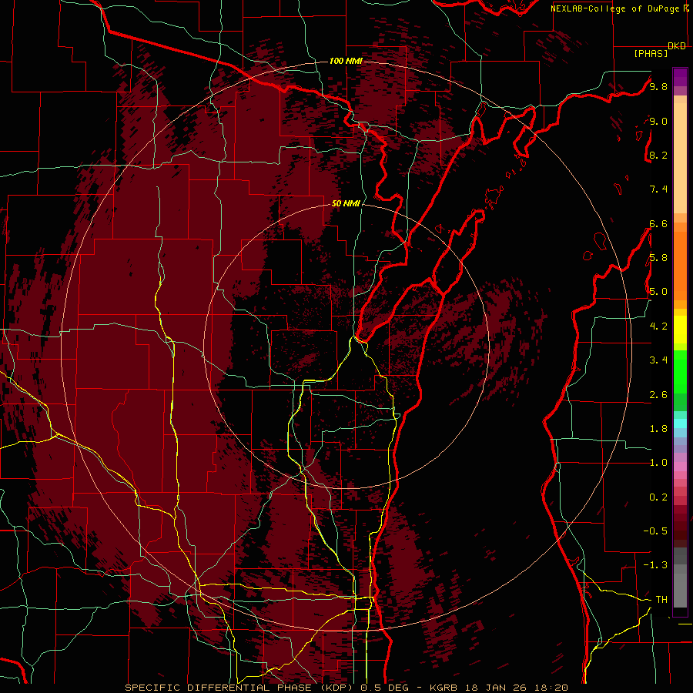Click the 2.6 scale value
Viewport: 693px width, 693px height.
658,395
